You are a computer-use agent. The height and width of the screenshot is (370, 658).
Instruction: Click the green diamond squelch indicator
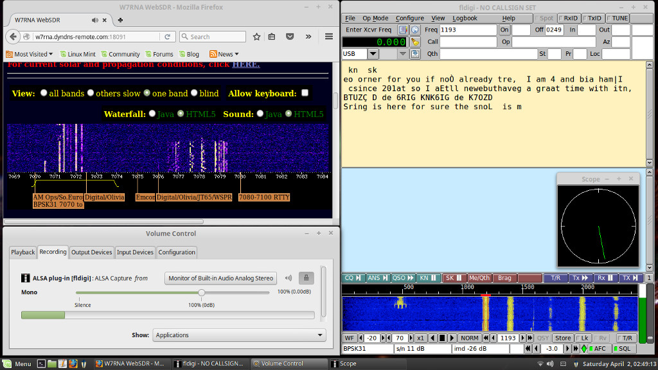(583, 349)
